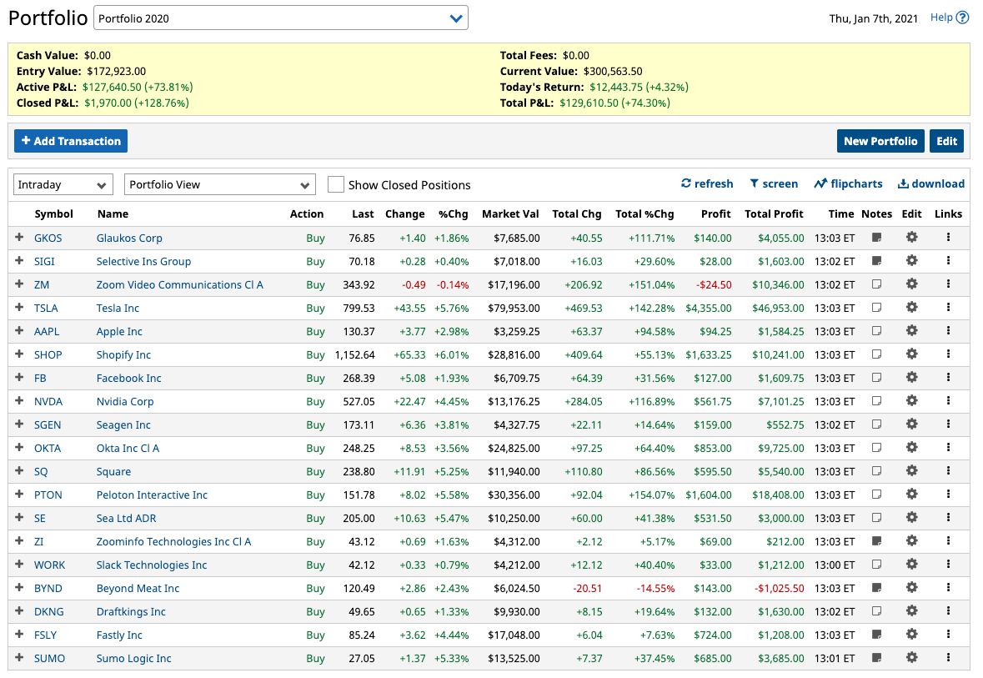Sort the table by %Chg column
The width and height of the screenshot is (983, 678).
pyautogui.click(x=454, y=213)
